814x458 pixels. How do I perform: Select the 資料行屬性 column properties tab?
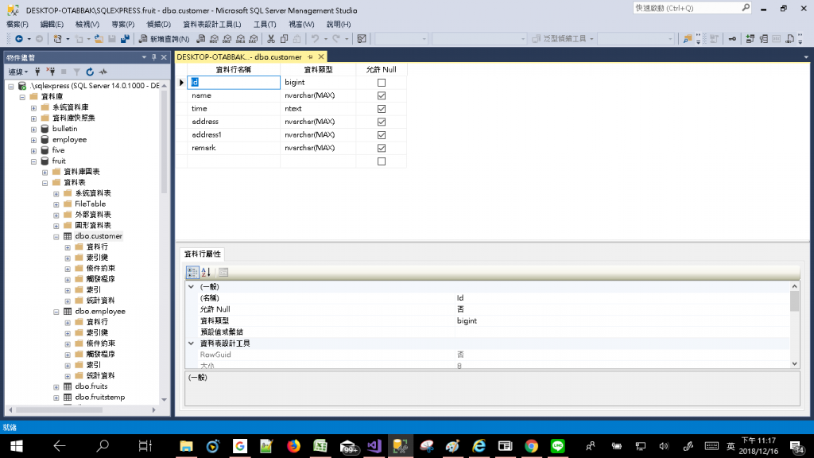[x=203, y=254]
